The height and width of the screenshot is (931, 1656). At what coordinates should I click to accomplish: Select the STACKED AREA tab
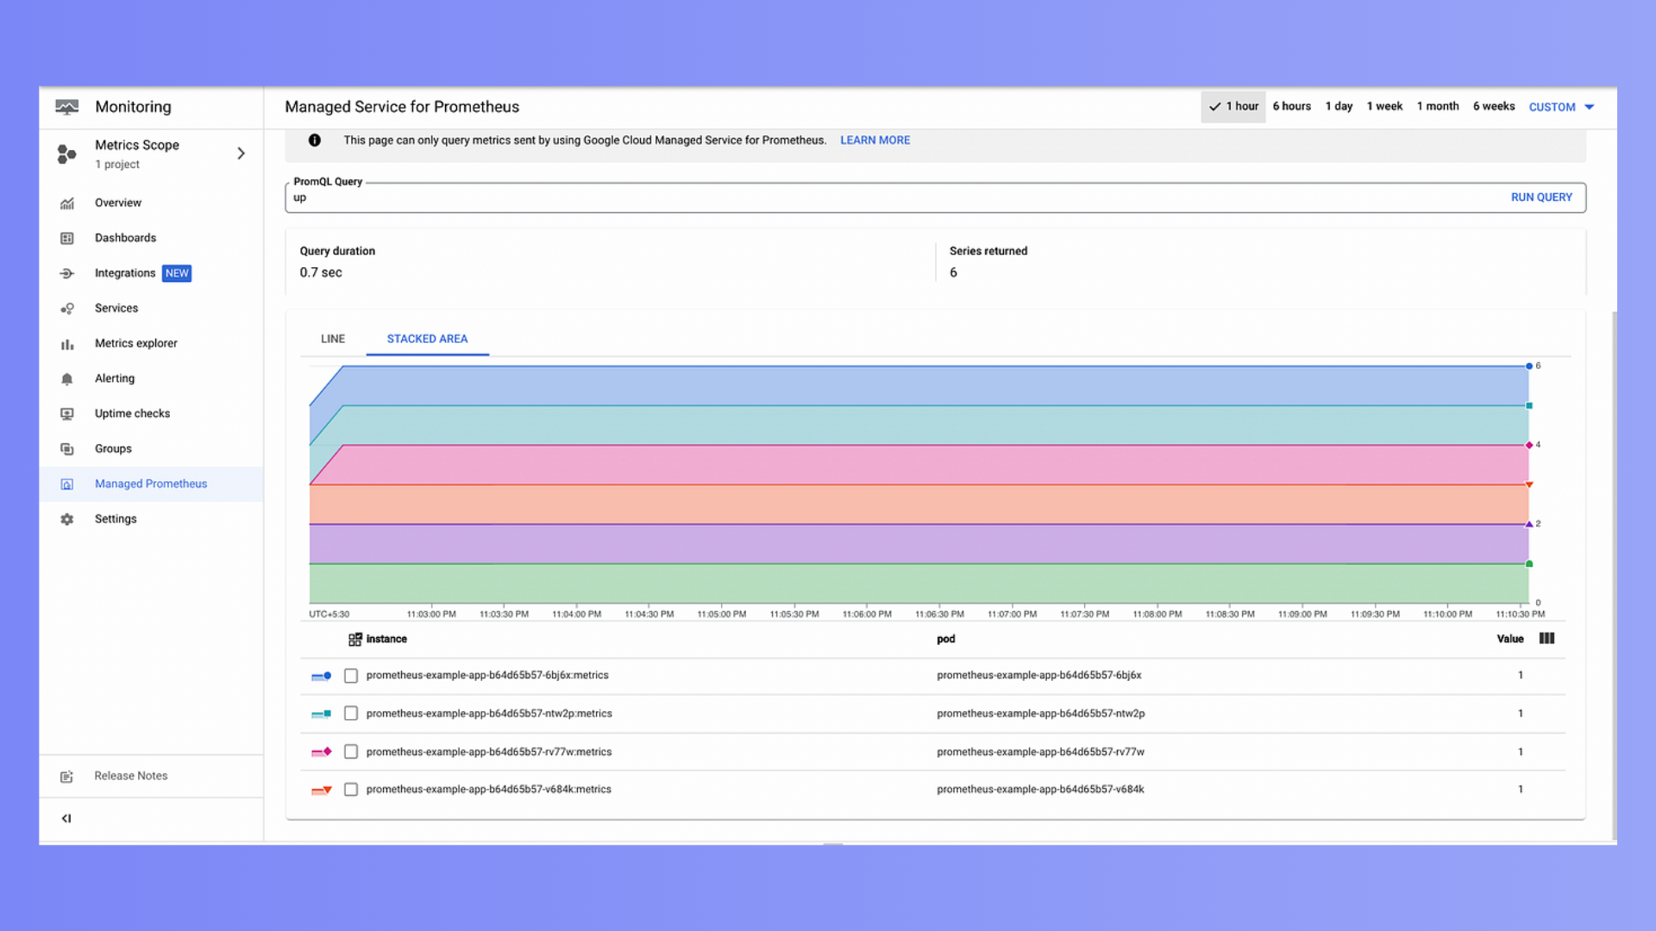pos(427,339)
